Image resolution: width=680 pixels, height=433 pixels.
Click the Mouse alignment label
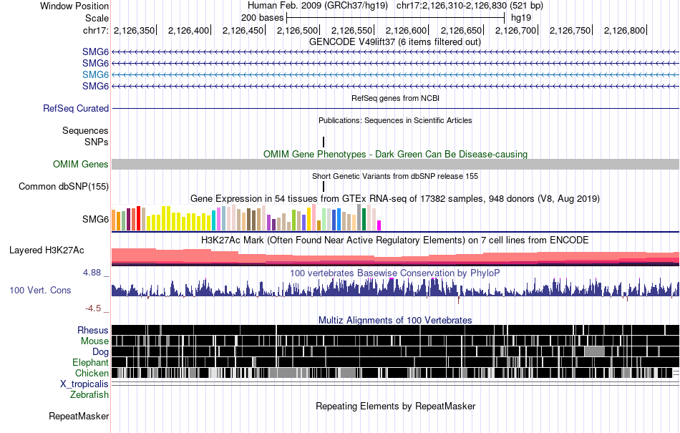[x=94, y=341]
